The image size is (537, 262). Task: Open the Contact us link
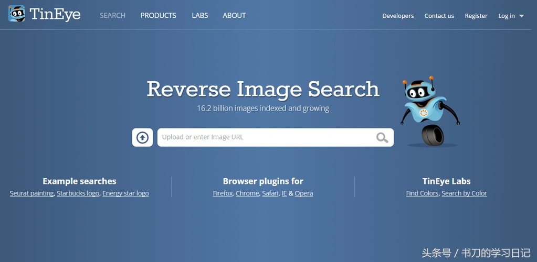click(439, 16)
